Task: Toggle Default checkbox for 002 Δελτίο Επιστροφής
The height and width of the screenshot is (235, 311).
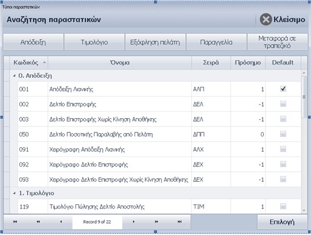Action: pyautogui.click(x=283, y=104)
